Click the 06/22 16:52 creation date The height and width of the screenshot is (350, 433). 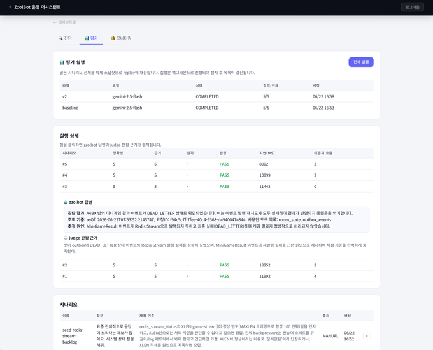click(350, 336)
